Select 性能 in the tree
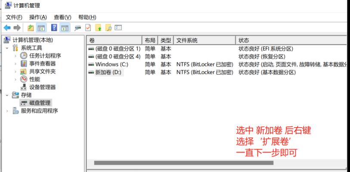350x172 pixels. 34,79
